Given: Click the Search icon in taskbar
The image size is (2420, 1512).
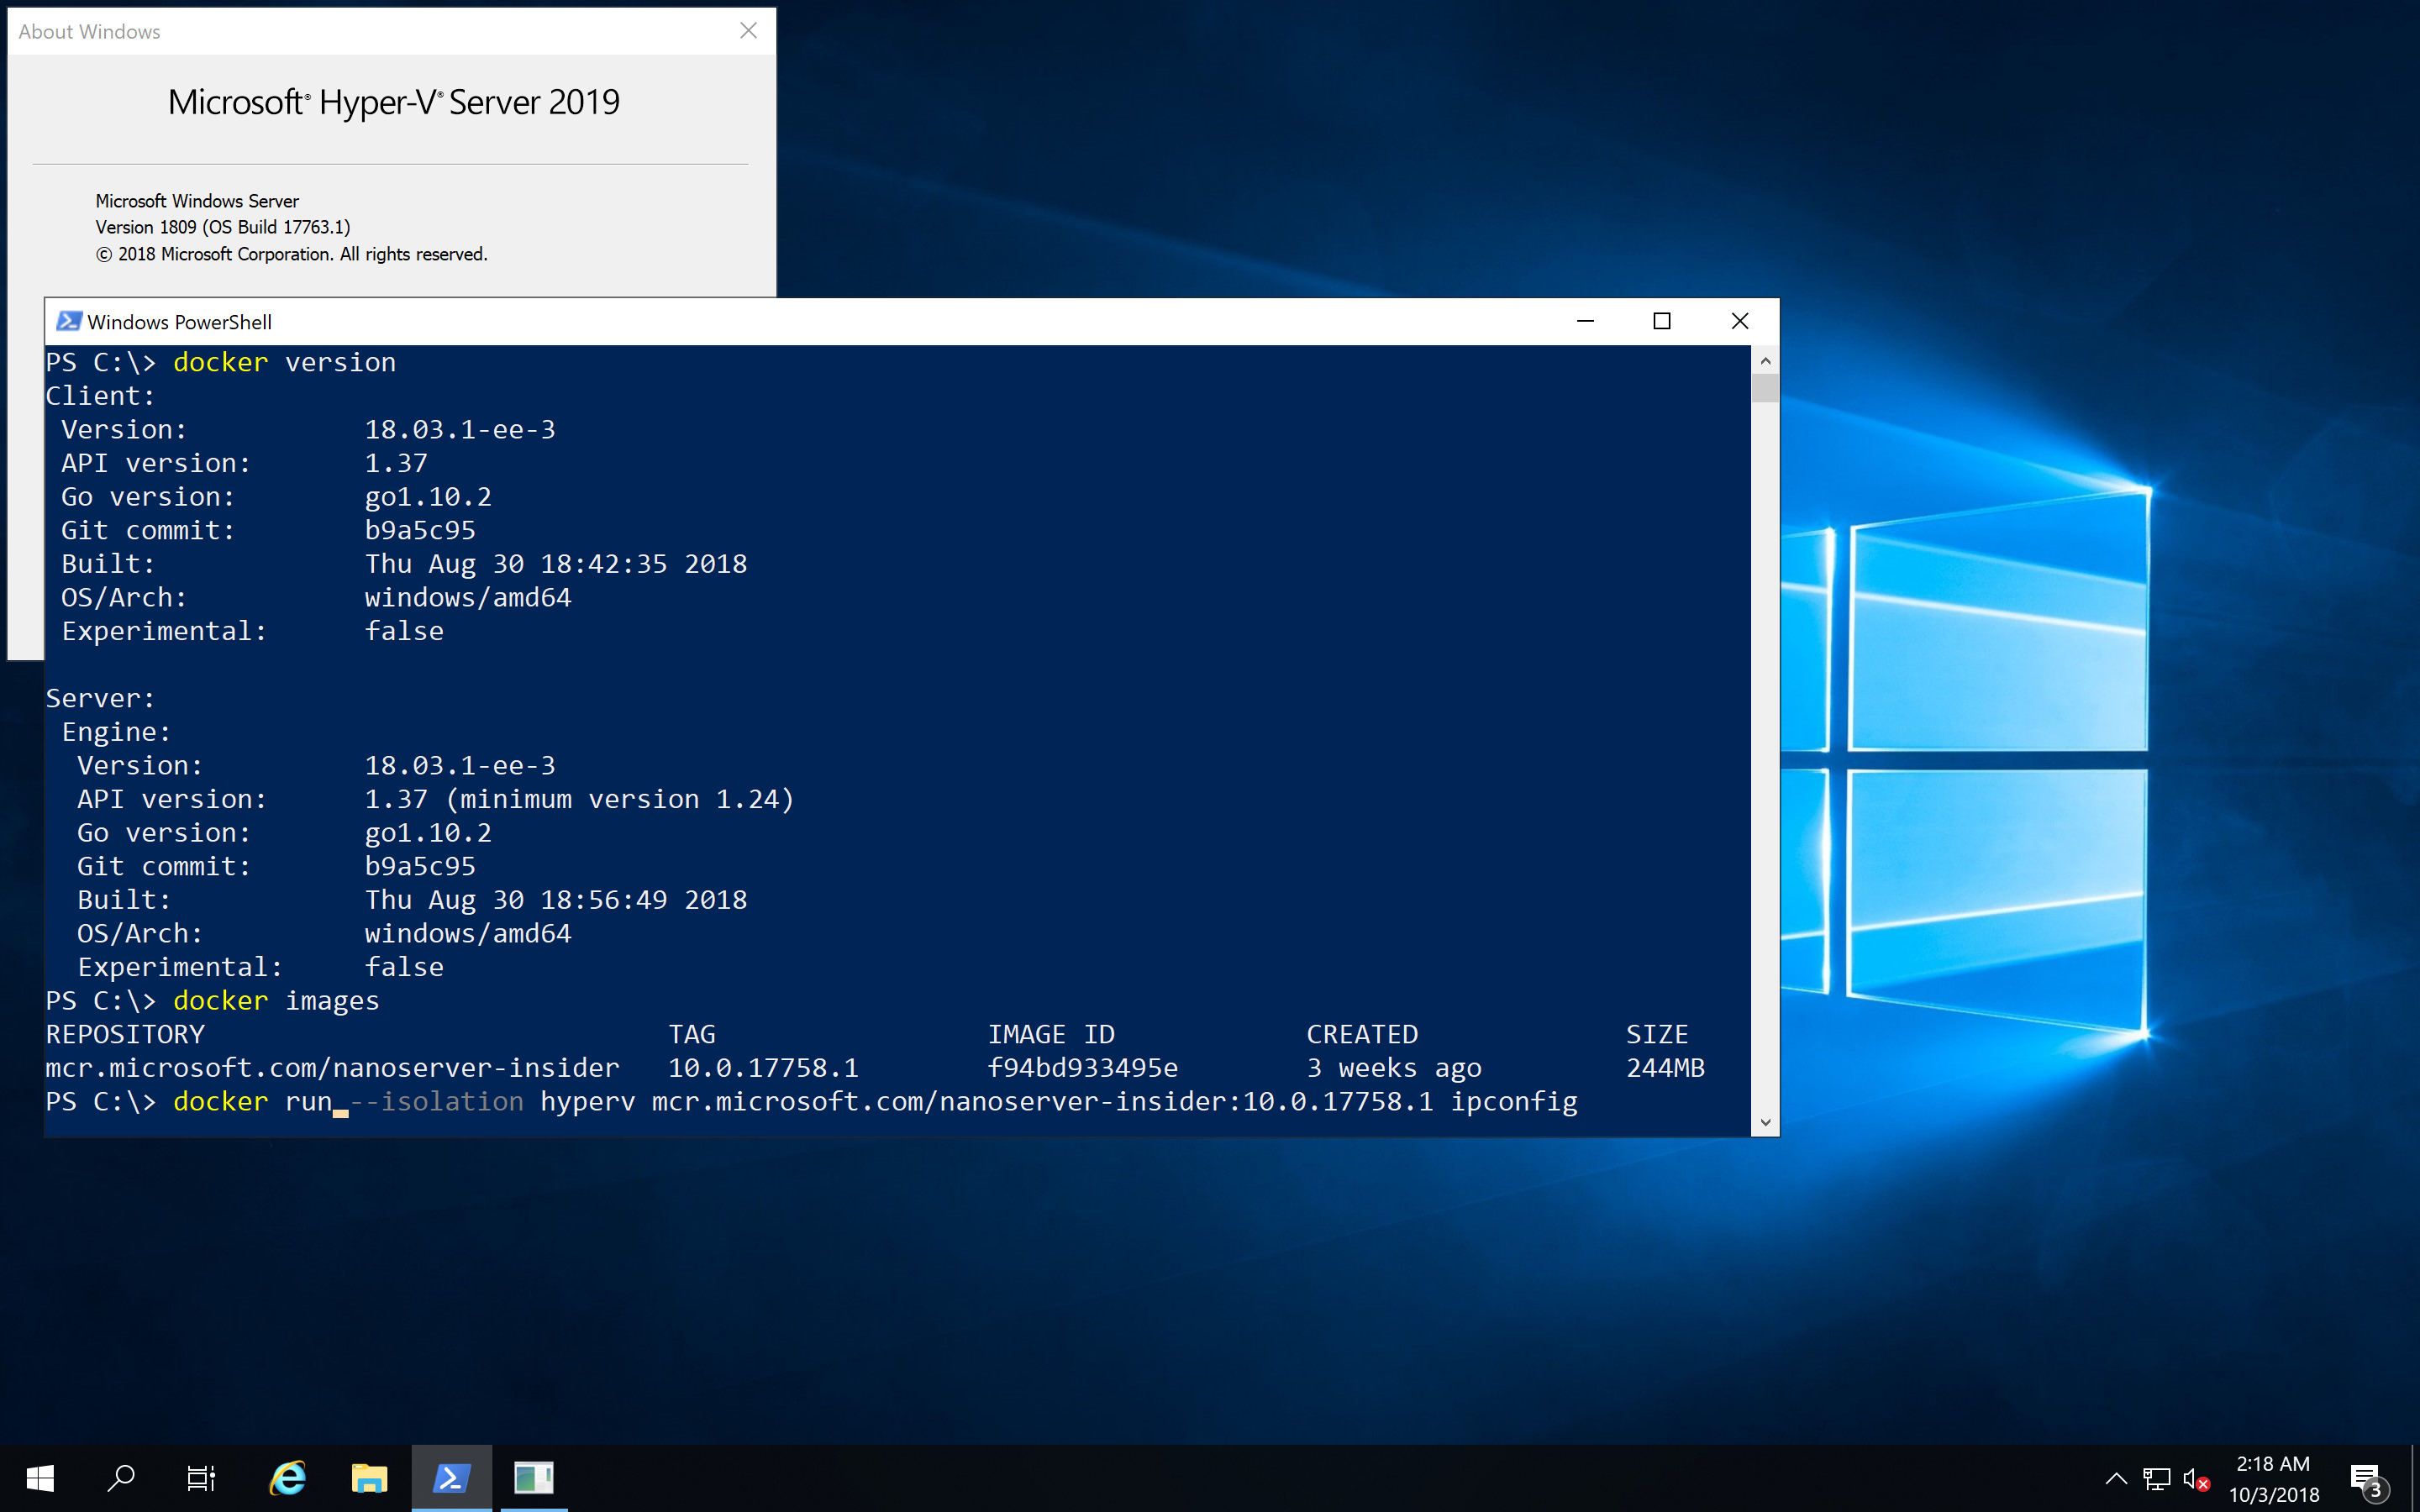Looking at the screenshot, I should point(118,1478).
